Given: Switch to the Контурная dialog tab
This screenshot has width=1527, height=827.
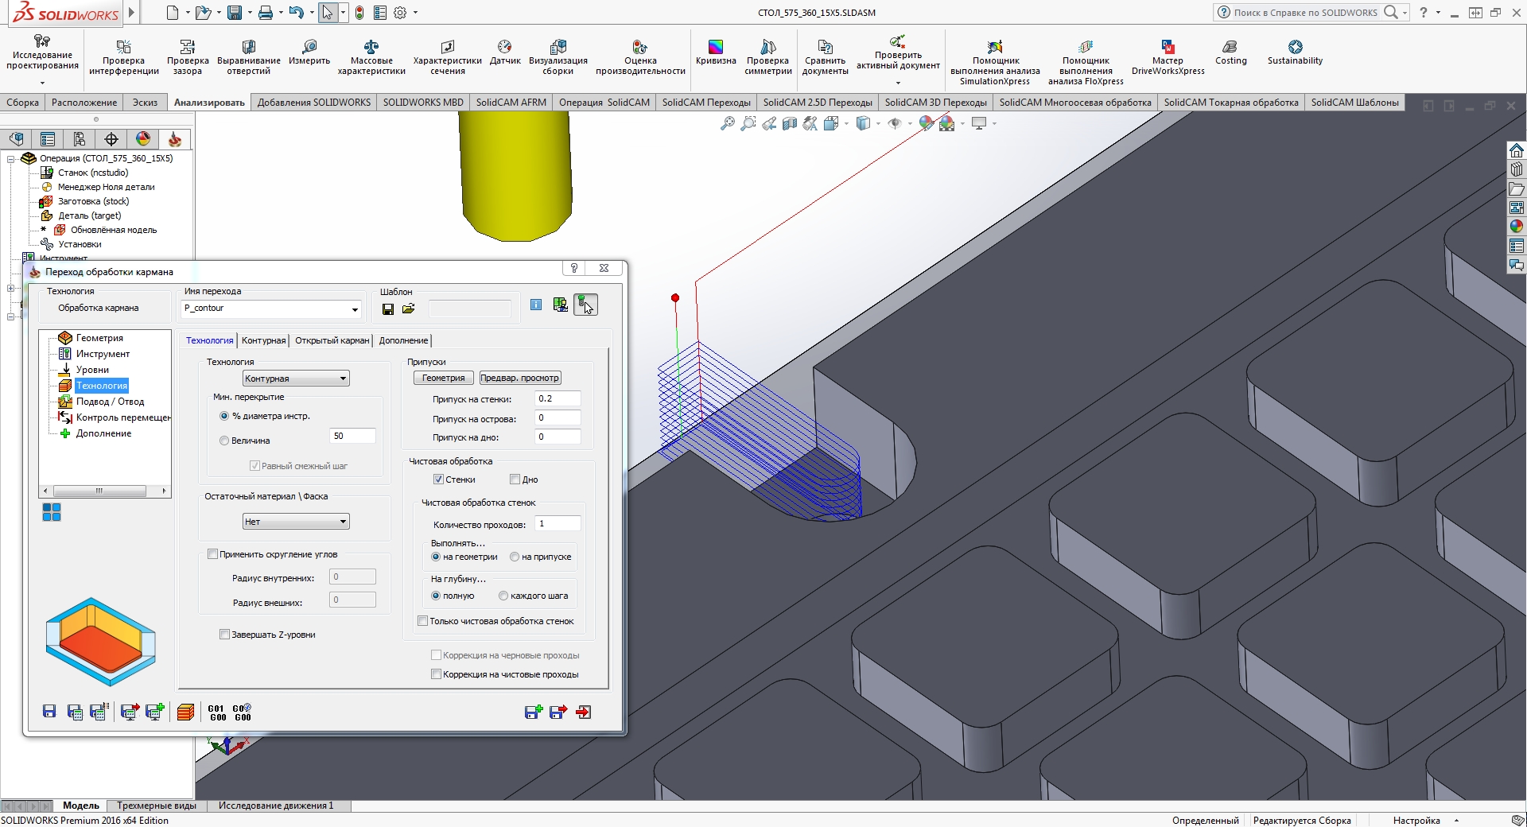Looking at the screenshot, I should coord(263,340).
